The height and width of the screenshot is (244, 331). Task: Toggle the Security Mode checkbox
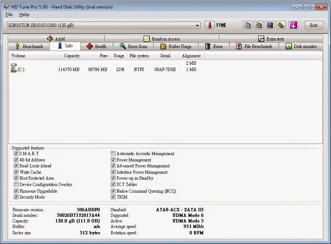[x=16, y=197]
